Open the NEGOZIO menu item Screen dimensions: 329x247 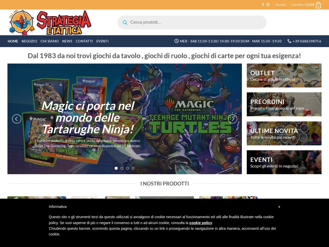29,41
